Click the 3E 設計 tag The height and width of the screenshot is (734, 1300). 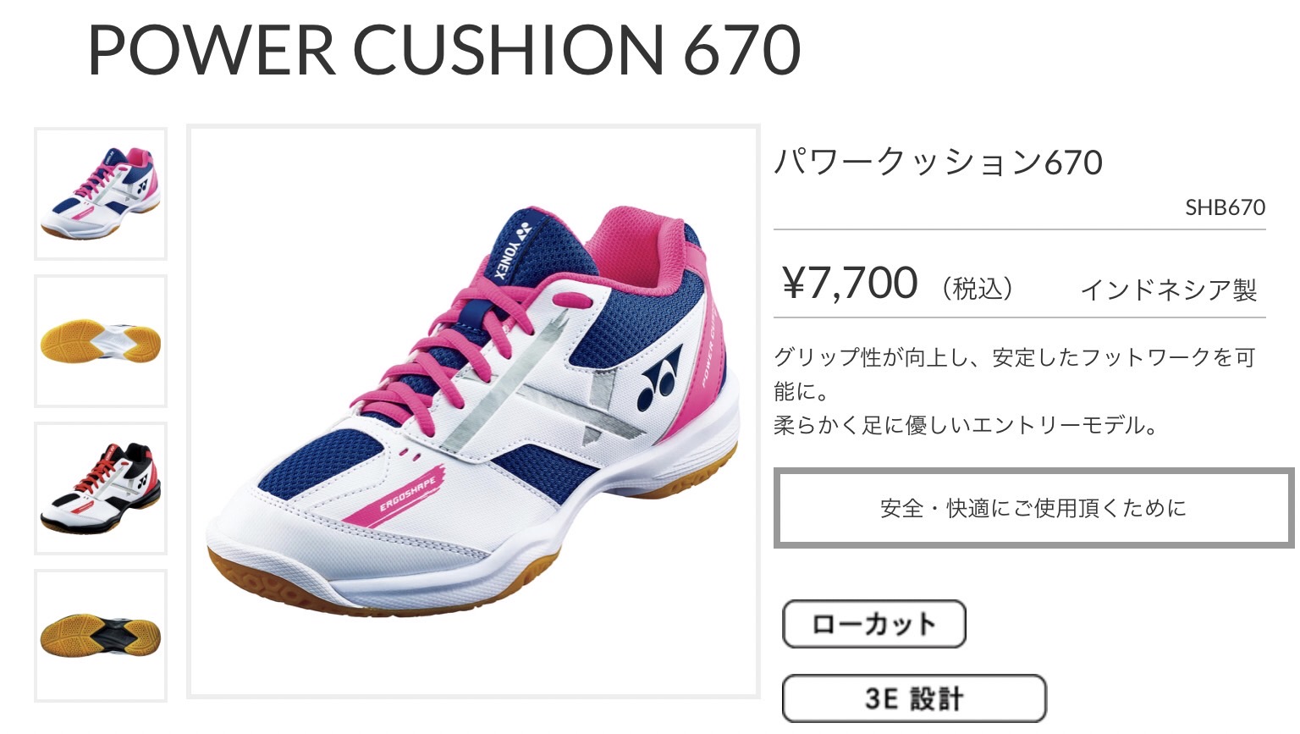(914, 698)
